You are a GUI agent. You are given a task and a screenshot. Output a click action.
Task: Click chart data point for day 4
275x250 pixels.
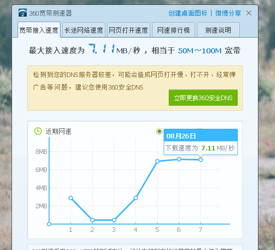(135, 198)
